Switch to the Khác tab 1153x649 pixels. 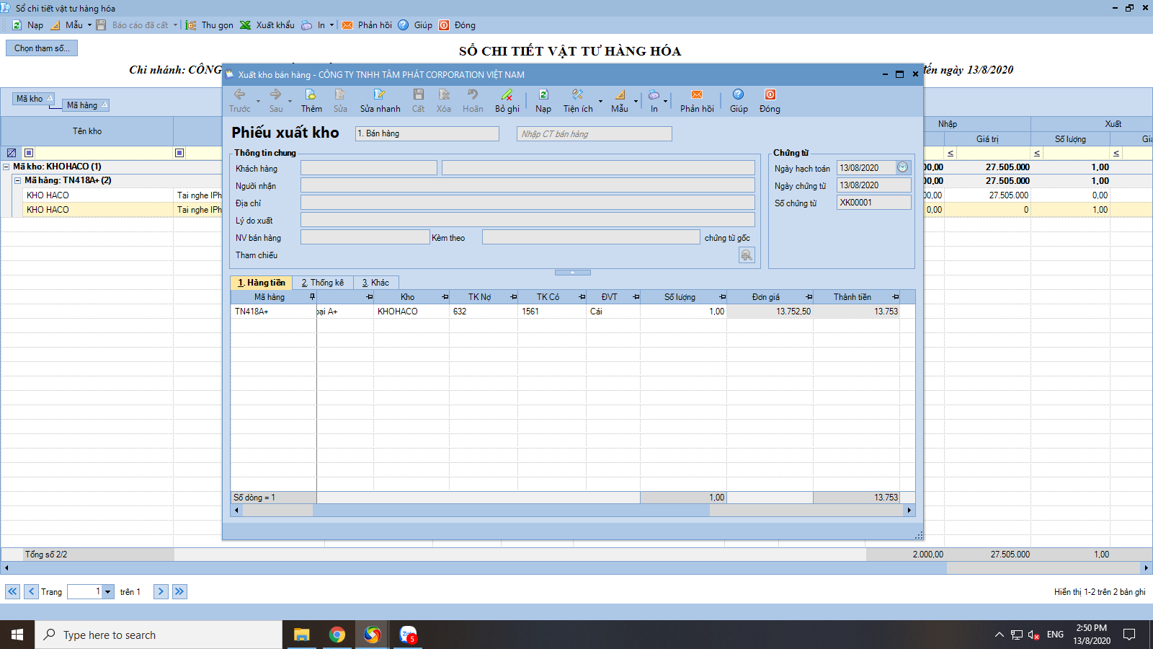[375, 283]
